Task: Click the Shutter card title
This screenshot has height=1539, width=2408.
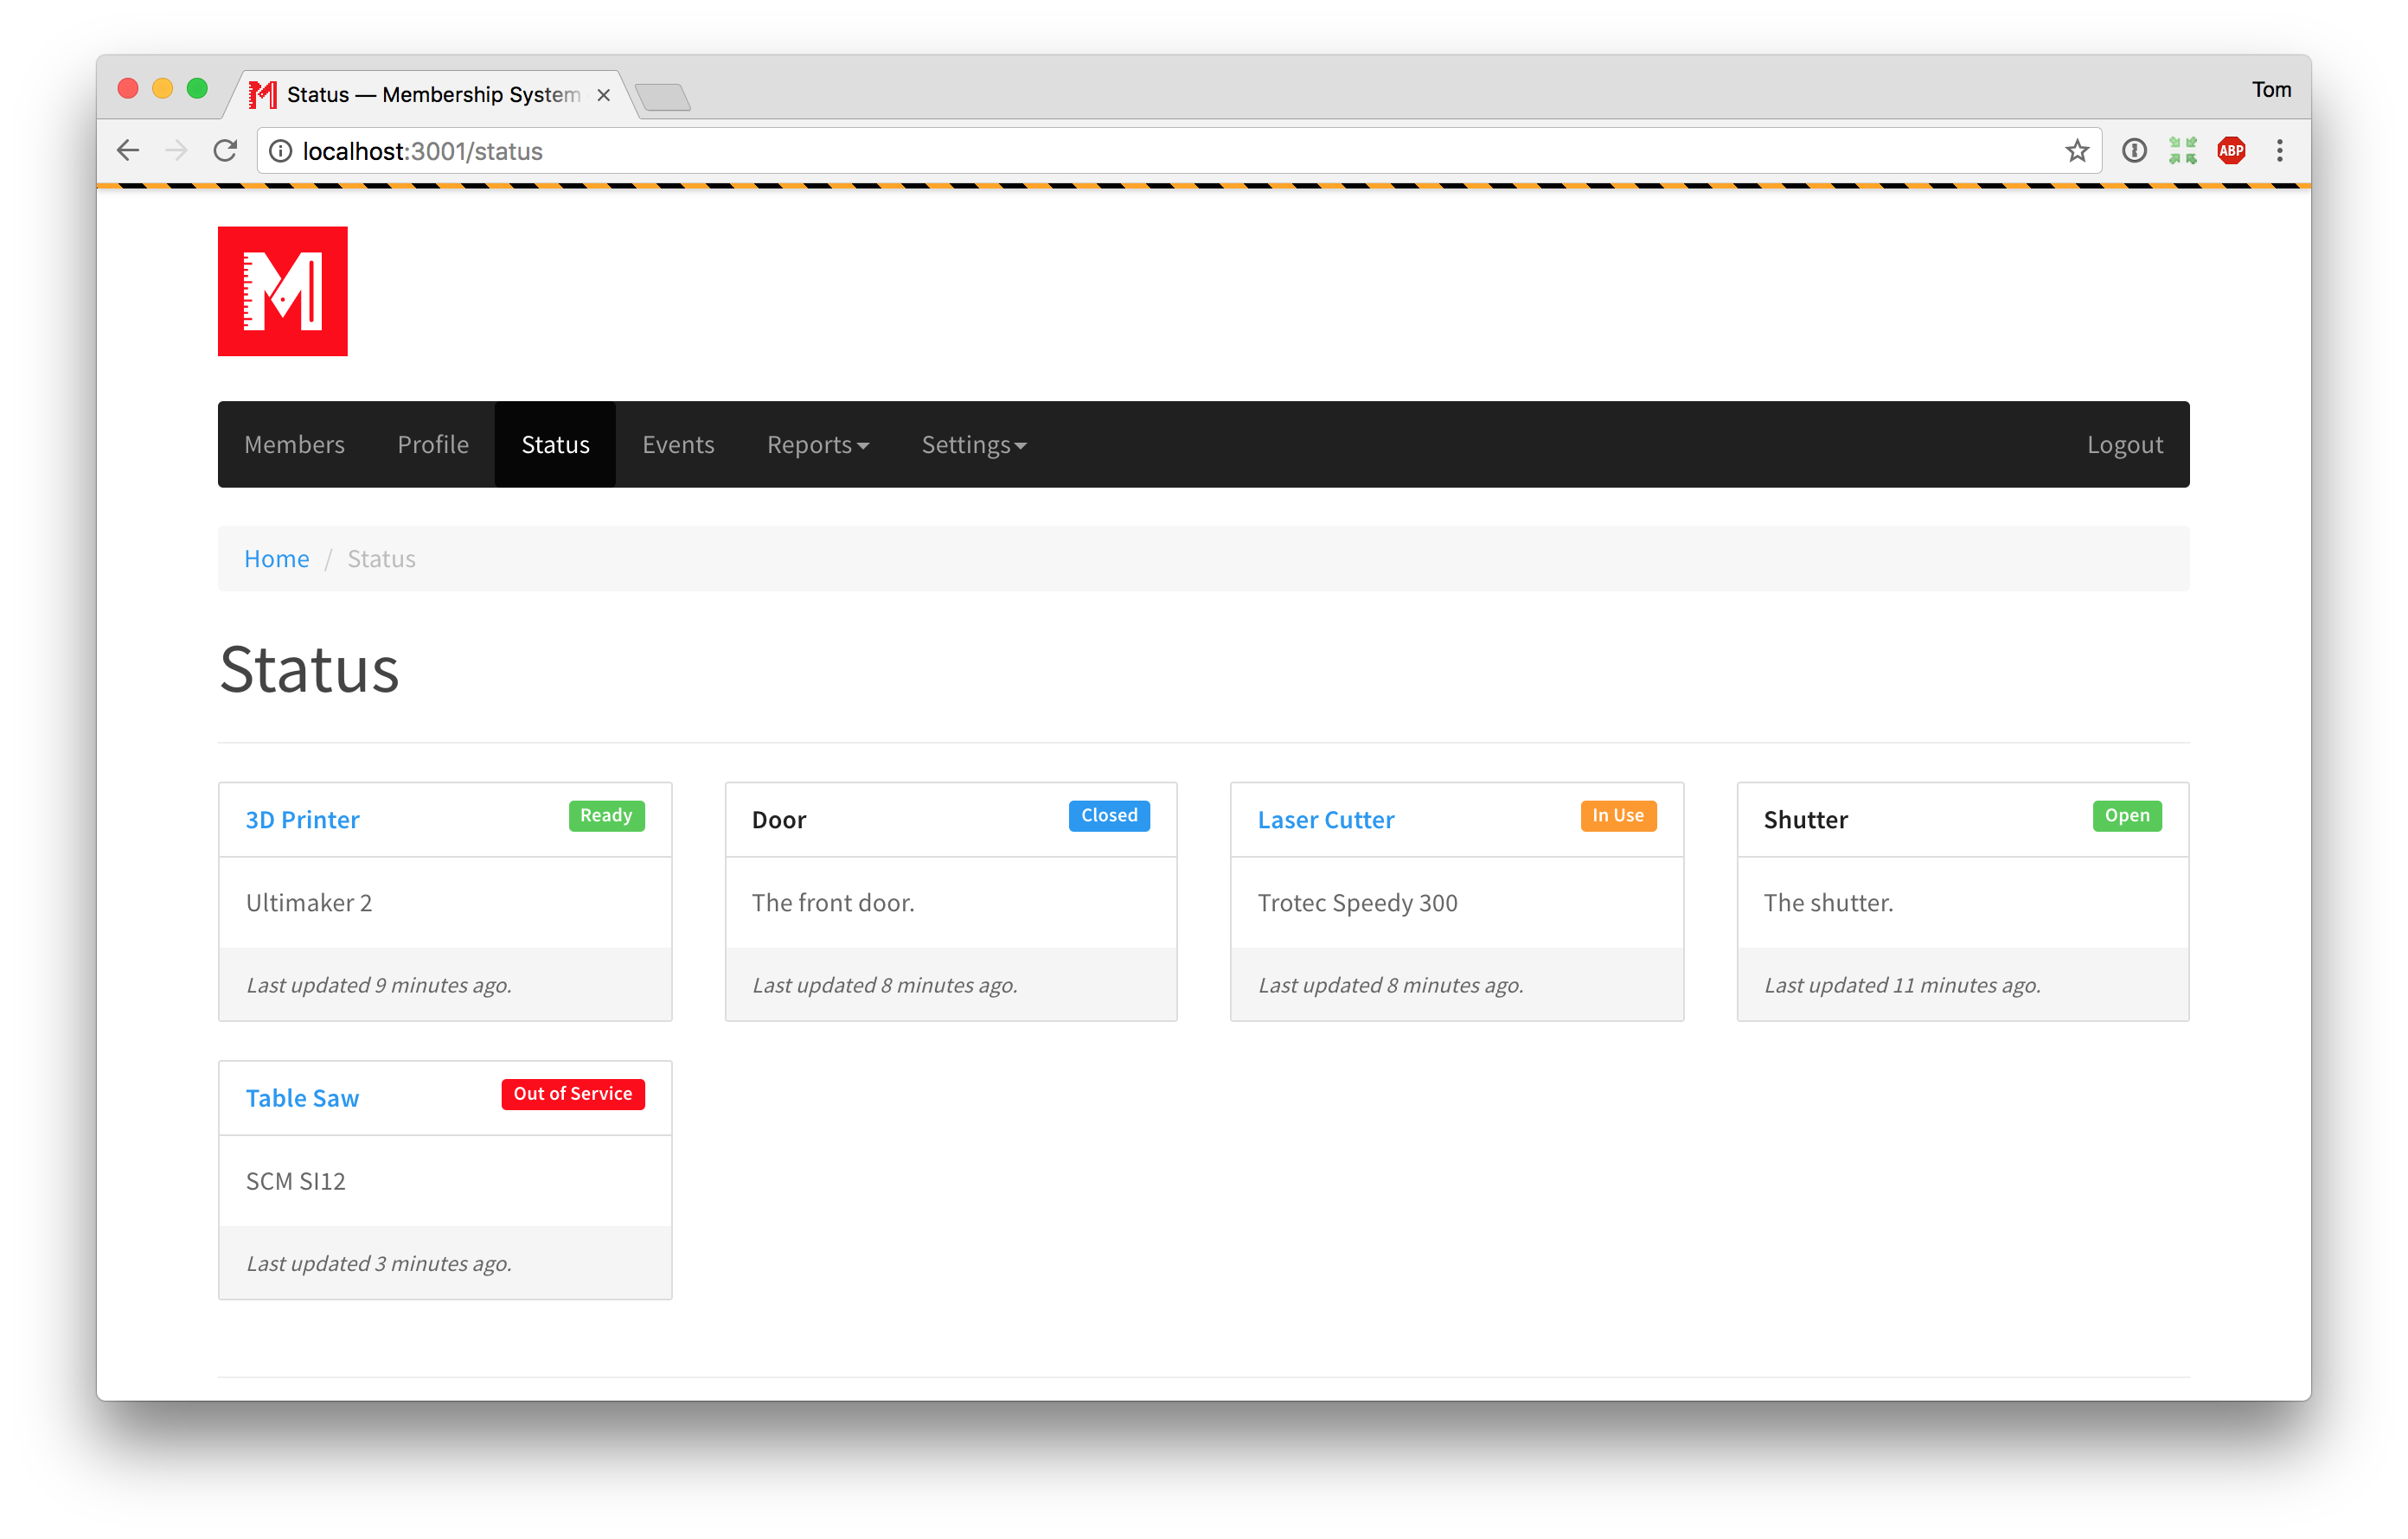Action: pyautogui.click(x=1805, y=820)
